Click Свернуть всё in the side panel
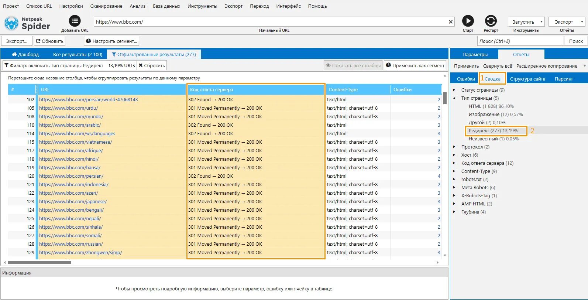 [497, 66]
